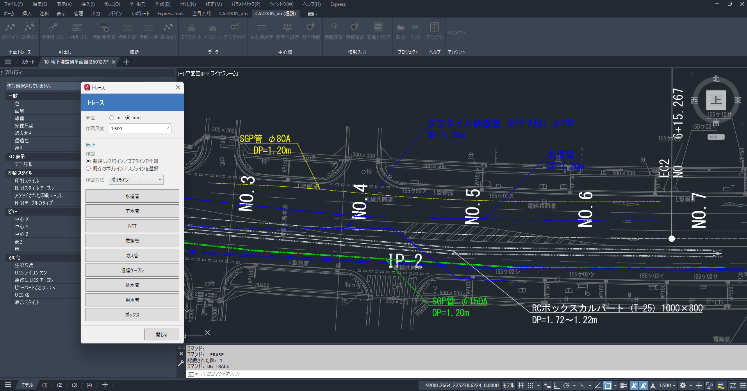Click the 水道管 button in the trace dialog
Image resolution: width=747 pixels, height=391 pixels.
(x=132, y=196)
